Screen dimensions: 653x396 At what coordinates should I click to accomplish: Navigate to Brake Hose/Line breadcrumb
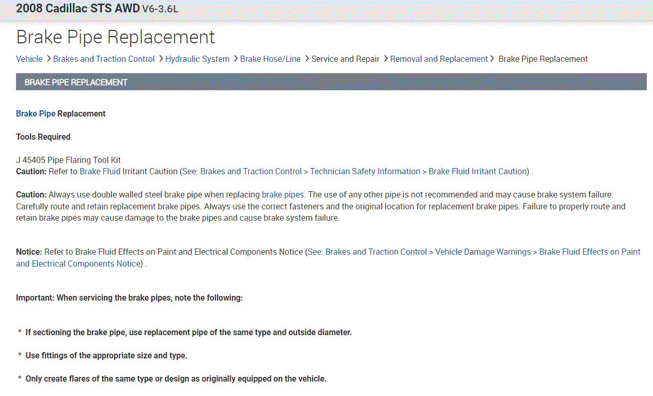pyautogui.click(x=270, y=59)
